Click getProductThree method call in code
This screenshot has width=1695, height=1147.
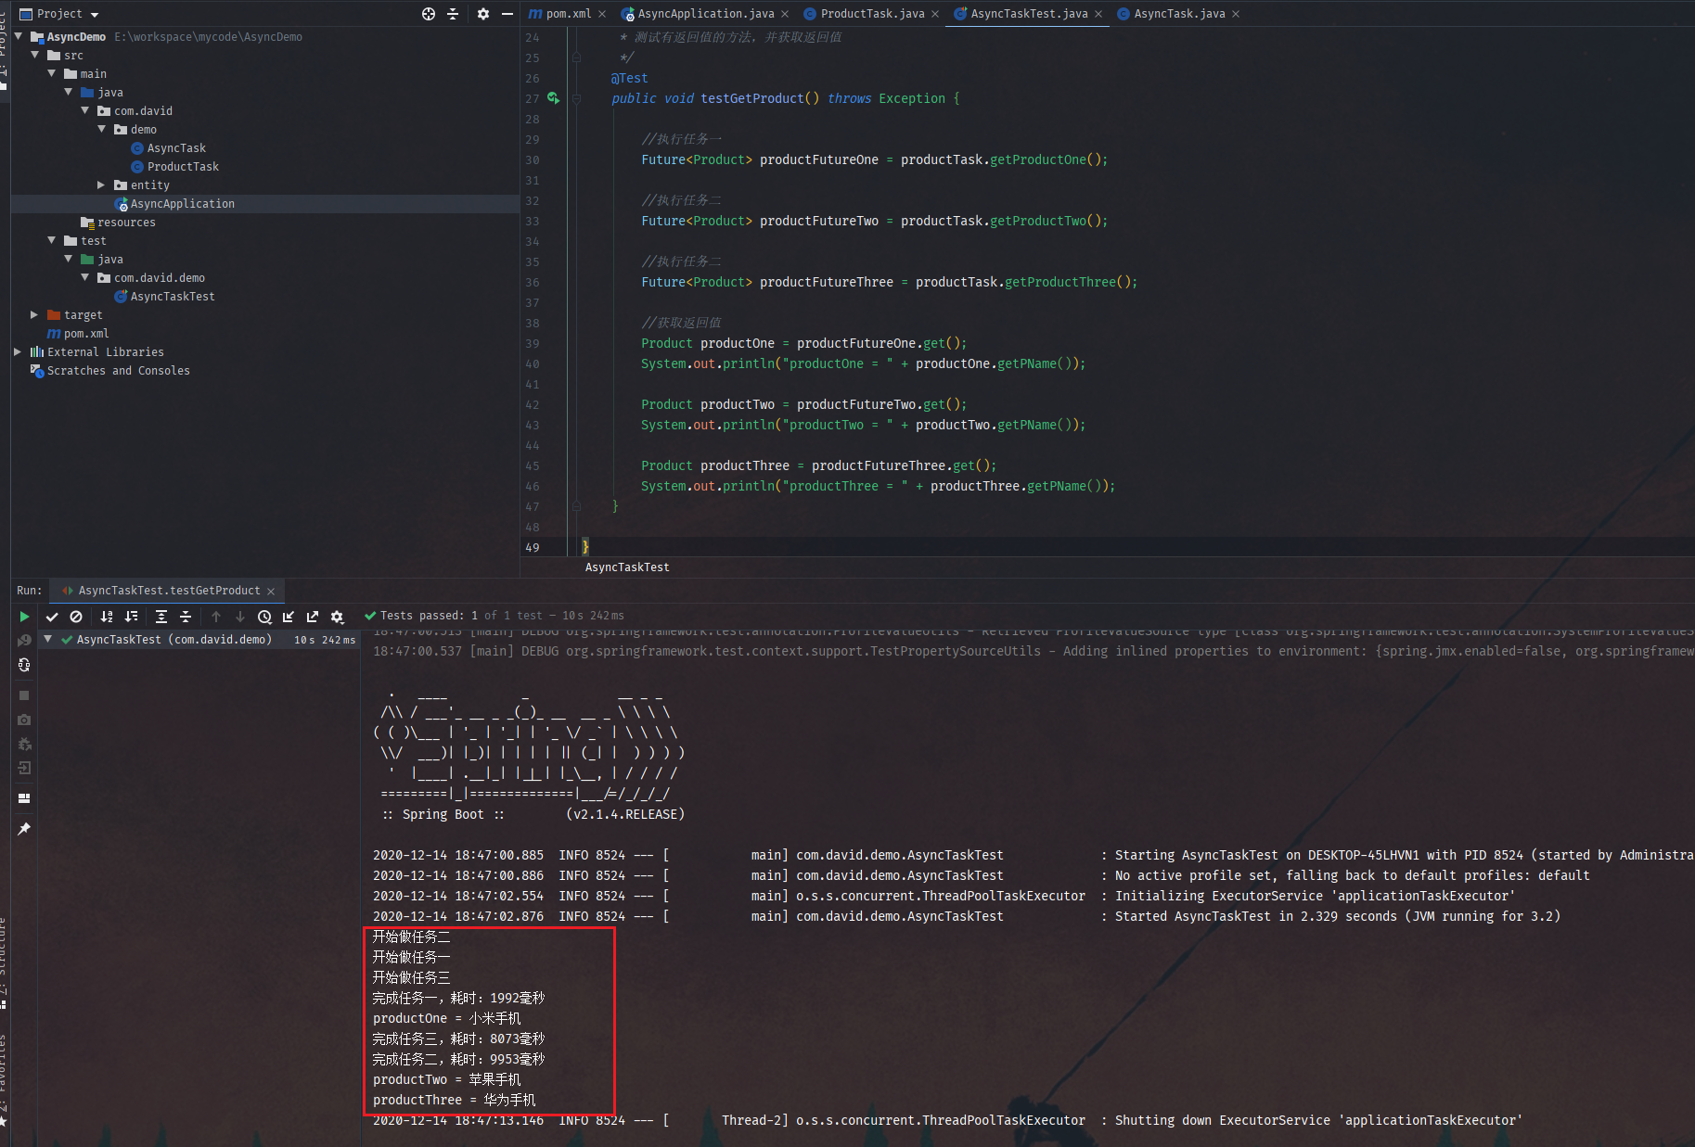point(1060,282)
